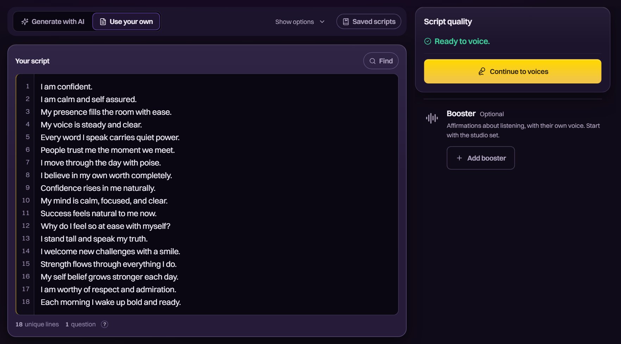The height and width of the screenshot is (344, 621).
Task: Click the "1 question" counter
Action: pos(81,324)
